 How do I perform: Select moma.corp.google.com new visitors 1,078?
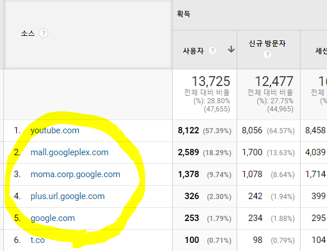pyautogui.click(x=252, y=174)
